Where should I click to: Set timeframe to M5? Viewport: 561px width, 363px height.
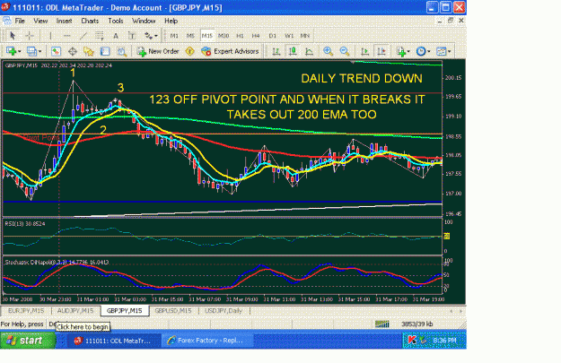click(x=190, y=36)
